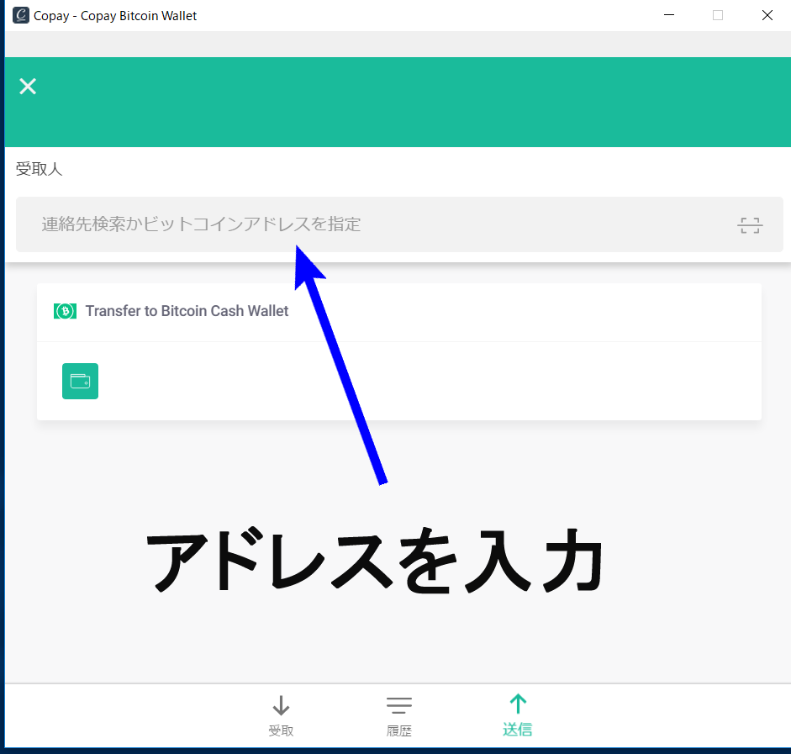Click the 受取人 recipient label
The width and height of the screenshot is (791, 754).
(x=39, y=170)
